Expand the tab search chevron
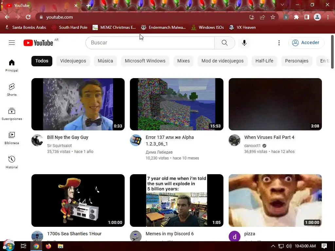 [x=282, y=5]
